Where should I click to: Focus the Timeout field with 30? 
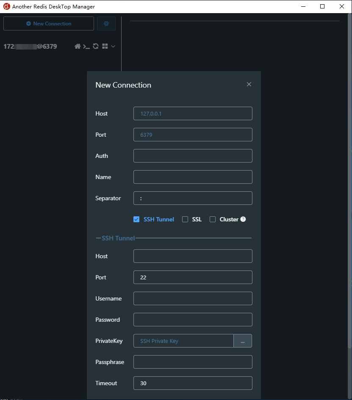(x=193, y=383)
